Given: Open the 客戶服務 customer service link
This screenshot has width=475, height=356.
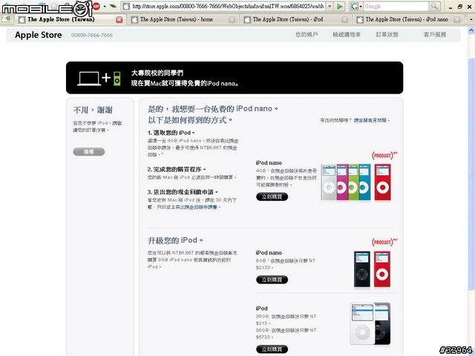Looking at the screenshot, I should click(x=435, y=35).
